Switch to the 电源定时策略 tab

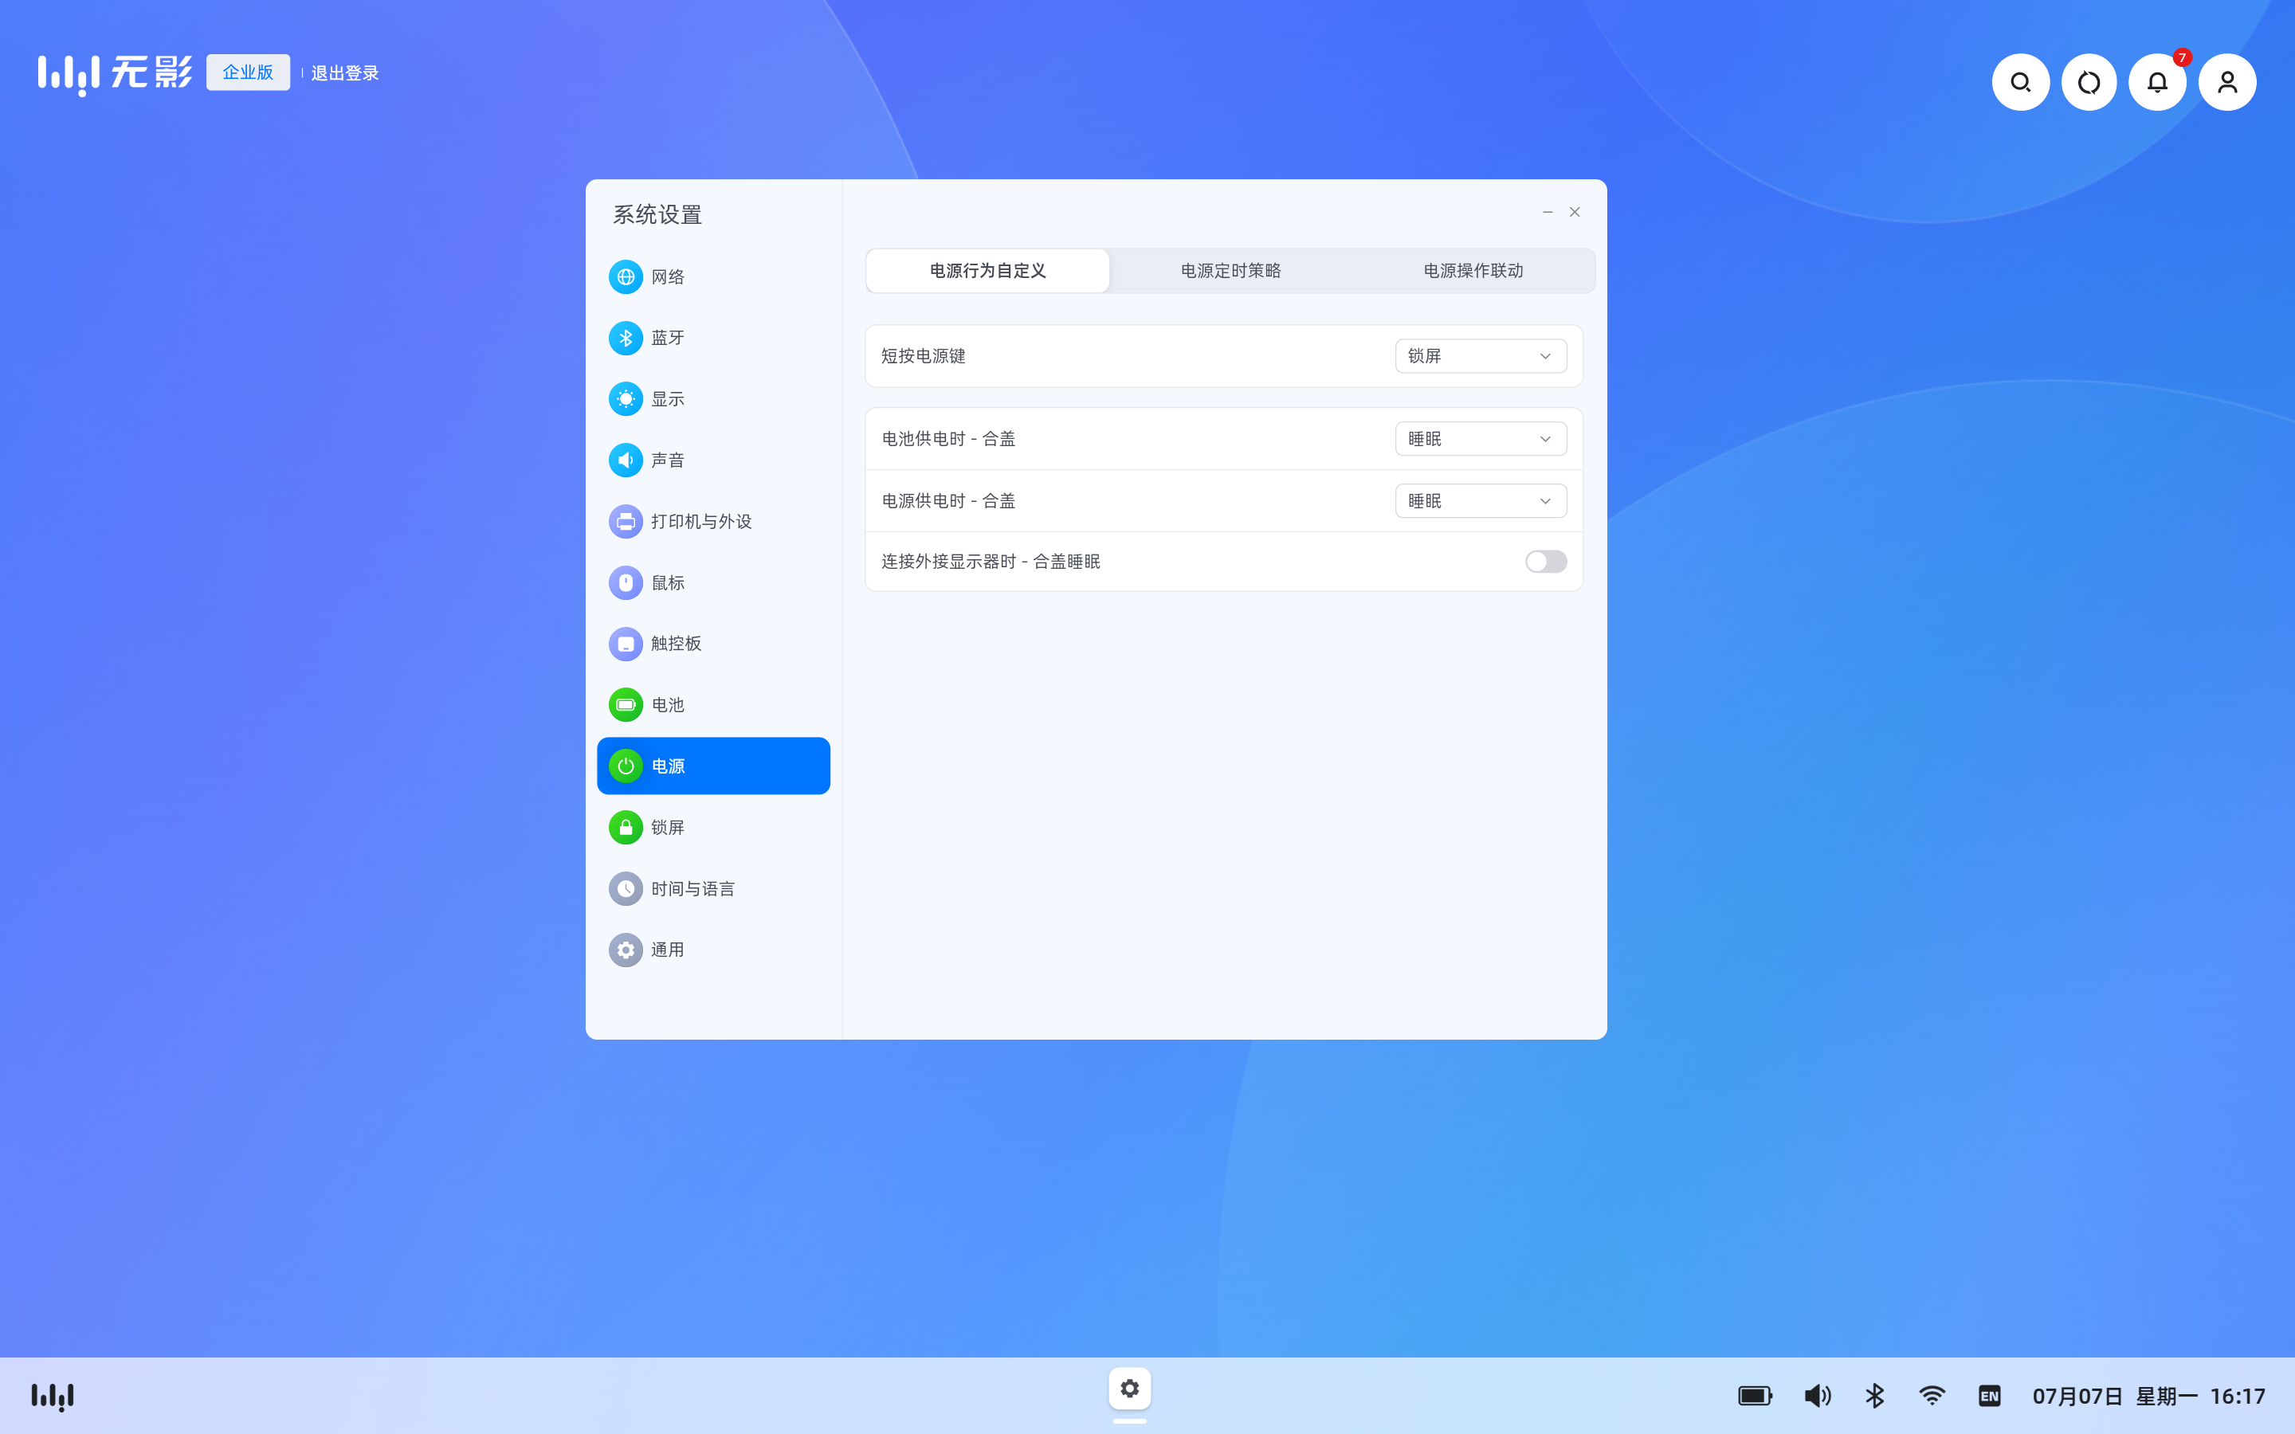click(1230, 271)
